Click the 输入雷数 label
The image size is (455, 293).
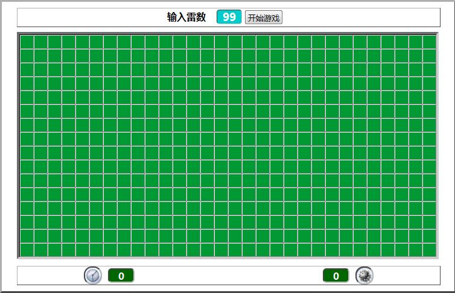click(x=186, y=17)
